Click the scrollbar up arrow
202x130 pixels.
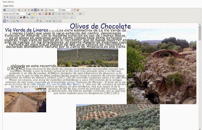200,24
